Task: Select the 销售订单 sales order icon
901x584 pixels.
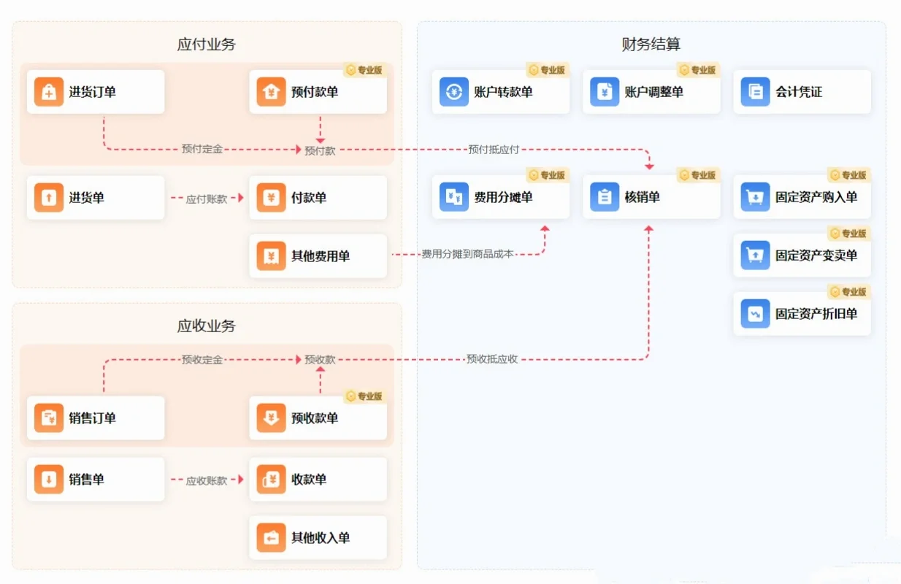Action: pos(48,418)
